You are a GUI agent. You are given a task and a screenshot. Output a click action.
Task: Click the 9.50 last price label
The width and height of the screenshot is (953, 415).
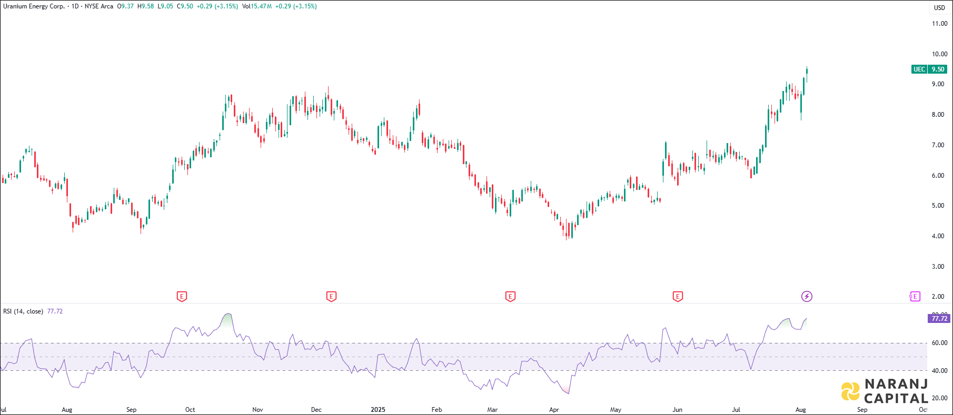coord(938,69)
